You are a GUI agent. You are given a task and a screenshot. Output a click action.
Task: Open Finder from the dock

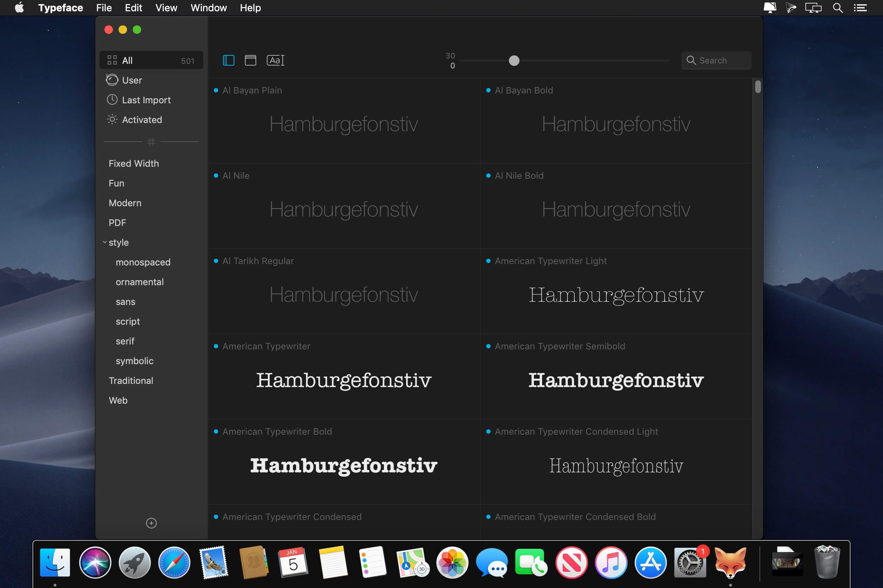coord(55,563)
